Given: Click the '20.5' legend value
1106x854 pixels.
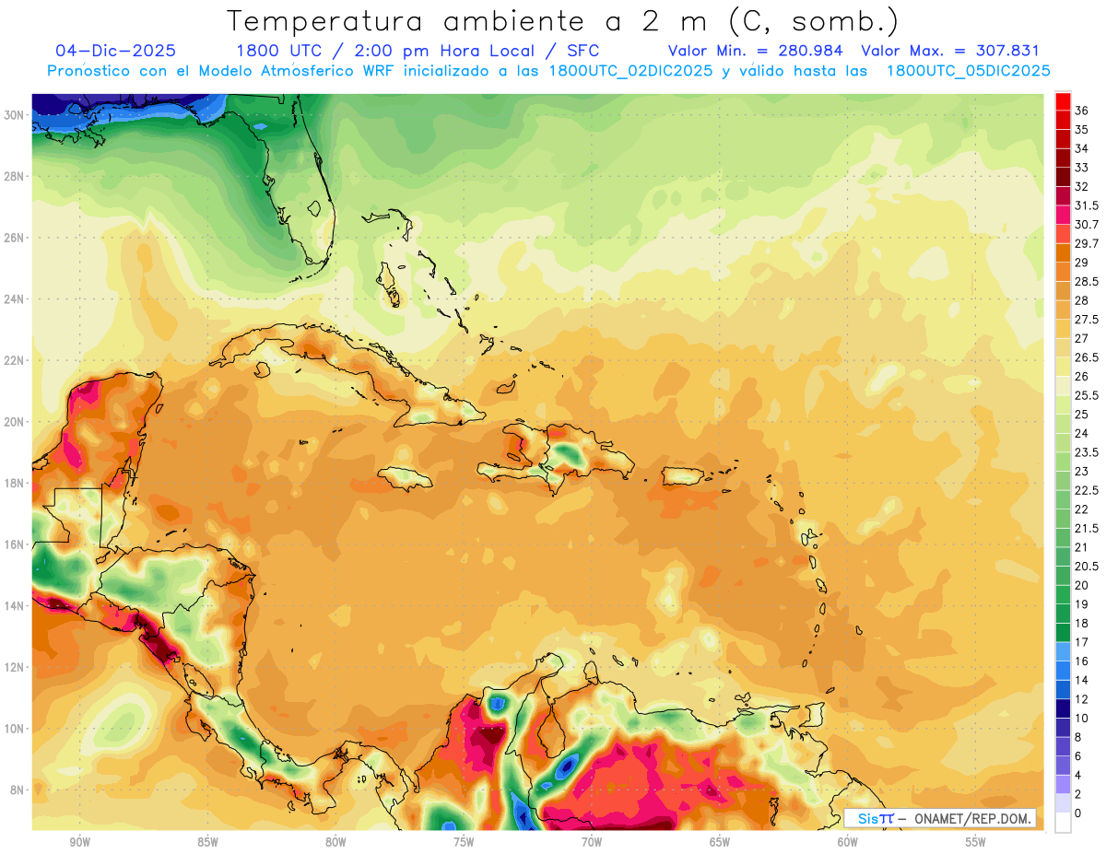Looking at the screenshot, I should point(1087,567).
